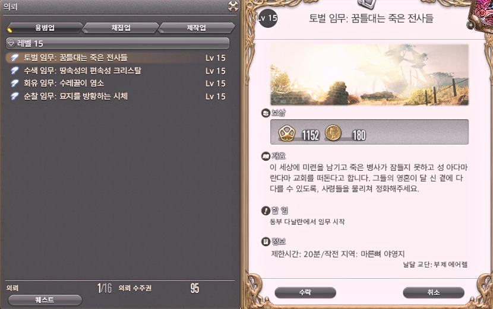Accept the leve with 수락 button
The image size is (493, 309).
pos(305,292)
